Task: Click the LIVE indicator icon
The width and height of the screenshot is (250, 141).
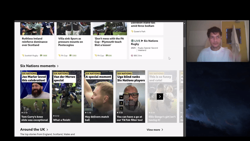Action: point(132,41)
